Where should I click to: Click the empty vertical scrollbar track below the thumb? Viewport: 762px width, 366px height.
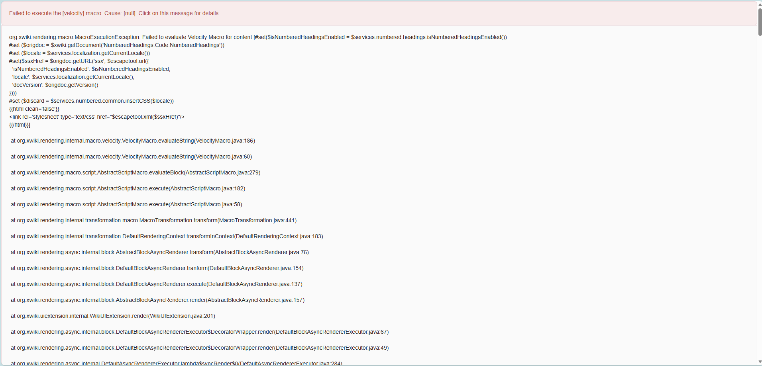click(760, 199)
